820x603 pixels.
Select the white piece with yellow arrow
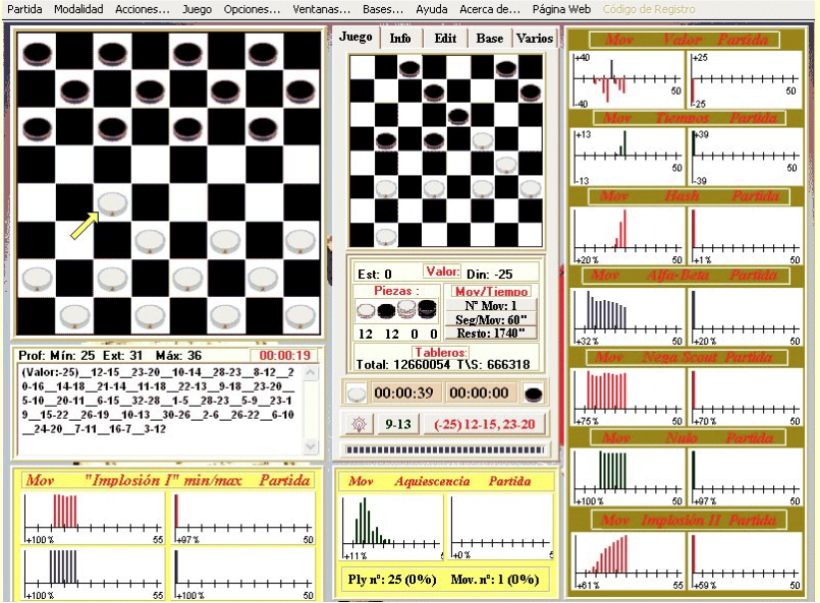click(112, 203)
